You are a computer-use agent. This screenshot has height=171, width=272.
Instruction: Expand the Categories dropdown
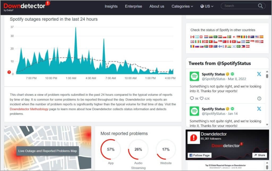[x=182, y=6]
